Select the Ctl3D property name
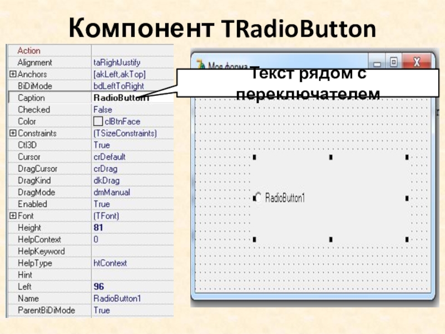Image resolution: width=445 pixels, height=334 pixels. 27,145
